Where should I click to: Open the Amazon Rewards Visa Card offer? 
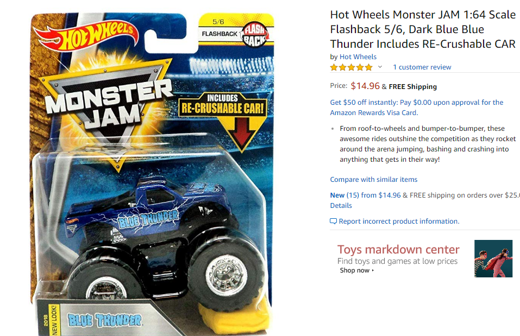pos(417,107)
